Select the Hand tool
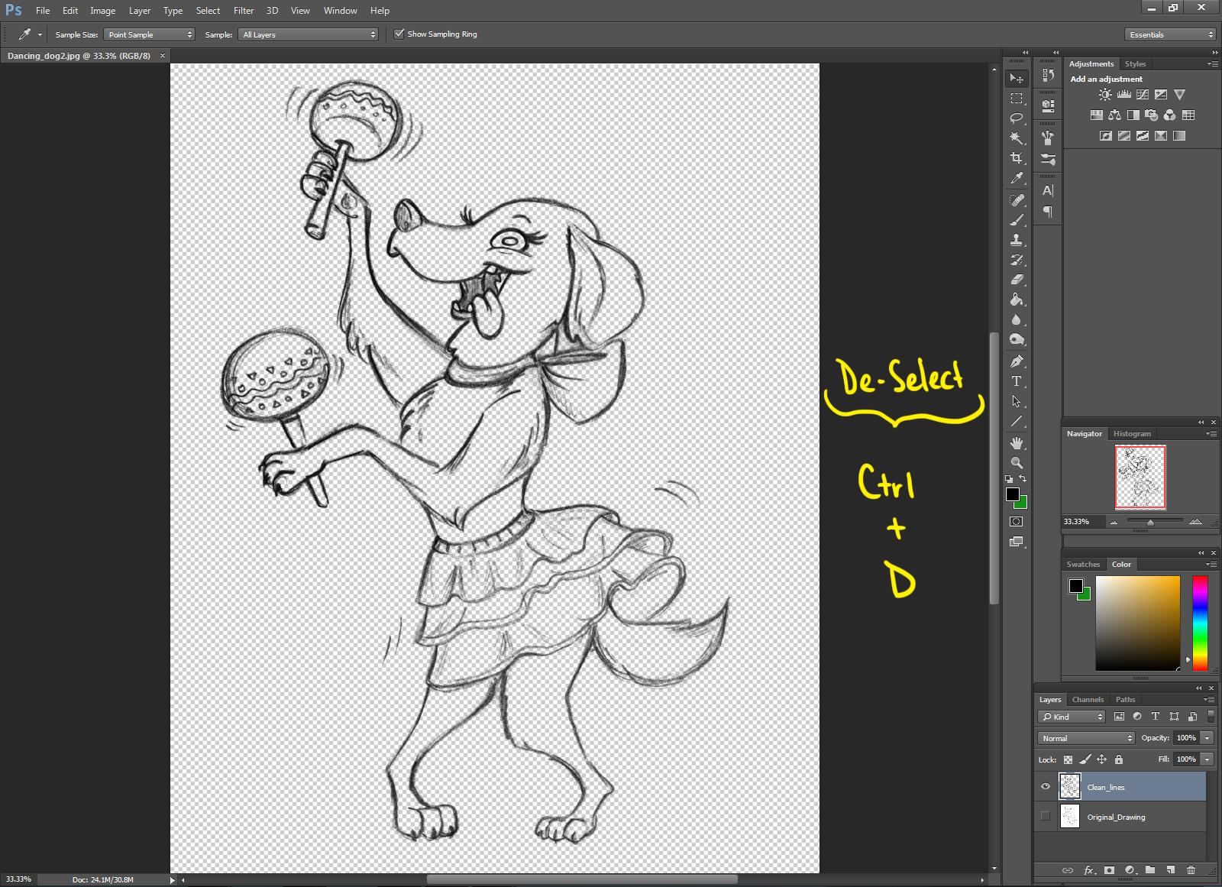Viewport: 1222px width, 887px height. pyautogui.click(x=1017, y=443)
